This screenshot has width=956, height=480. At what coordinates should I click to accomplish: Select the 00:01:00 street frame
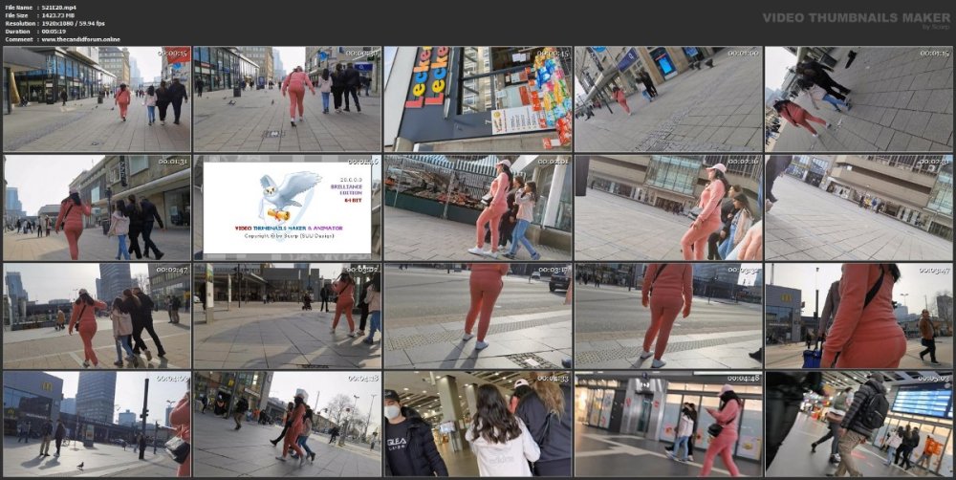(x=669, y=98)
